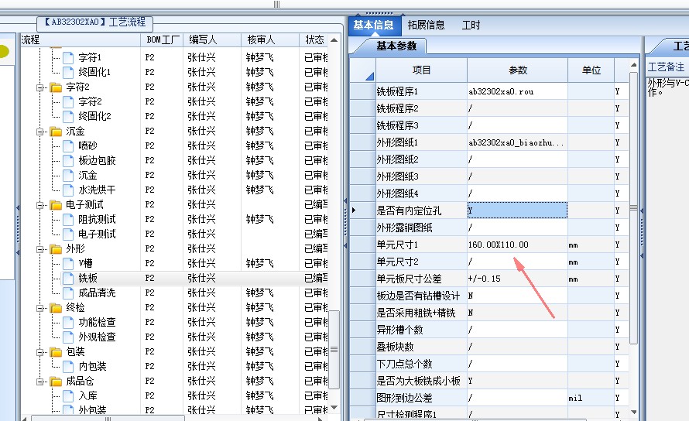This screenshot has width=689, height=421.
Task: Click the 是否采用粗铣+精铣 row label
Action: click(416, 313)
